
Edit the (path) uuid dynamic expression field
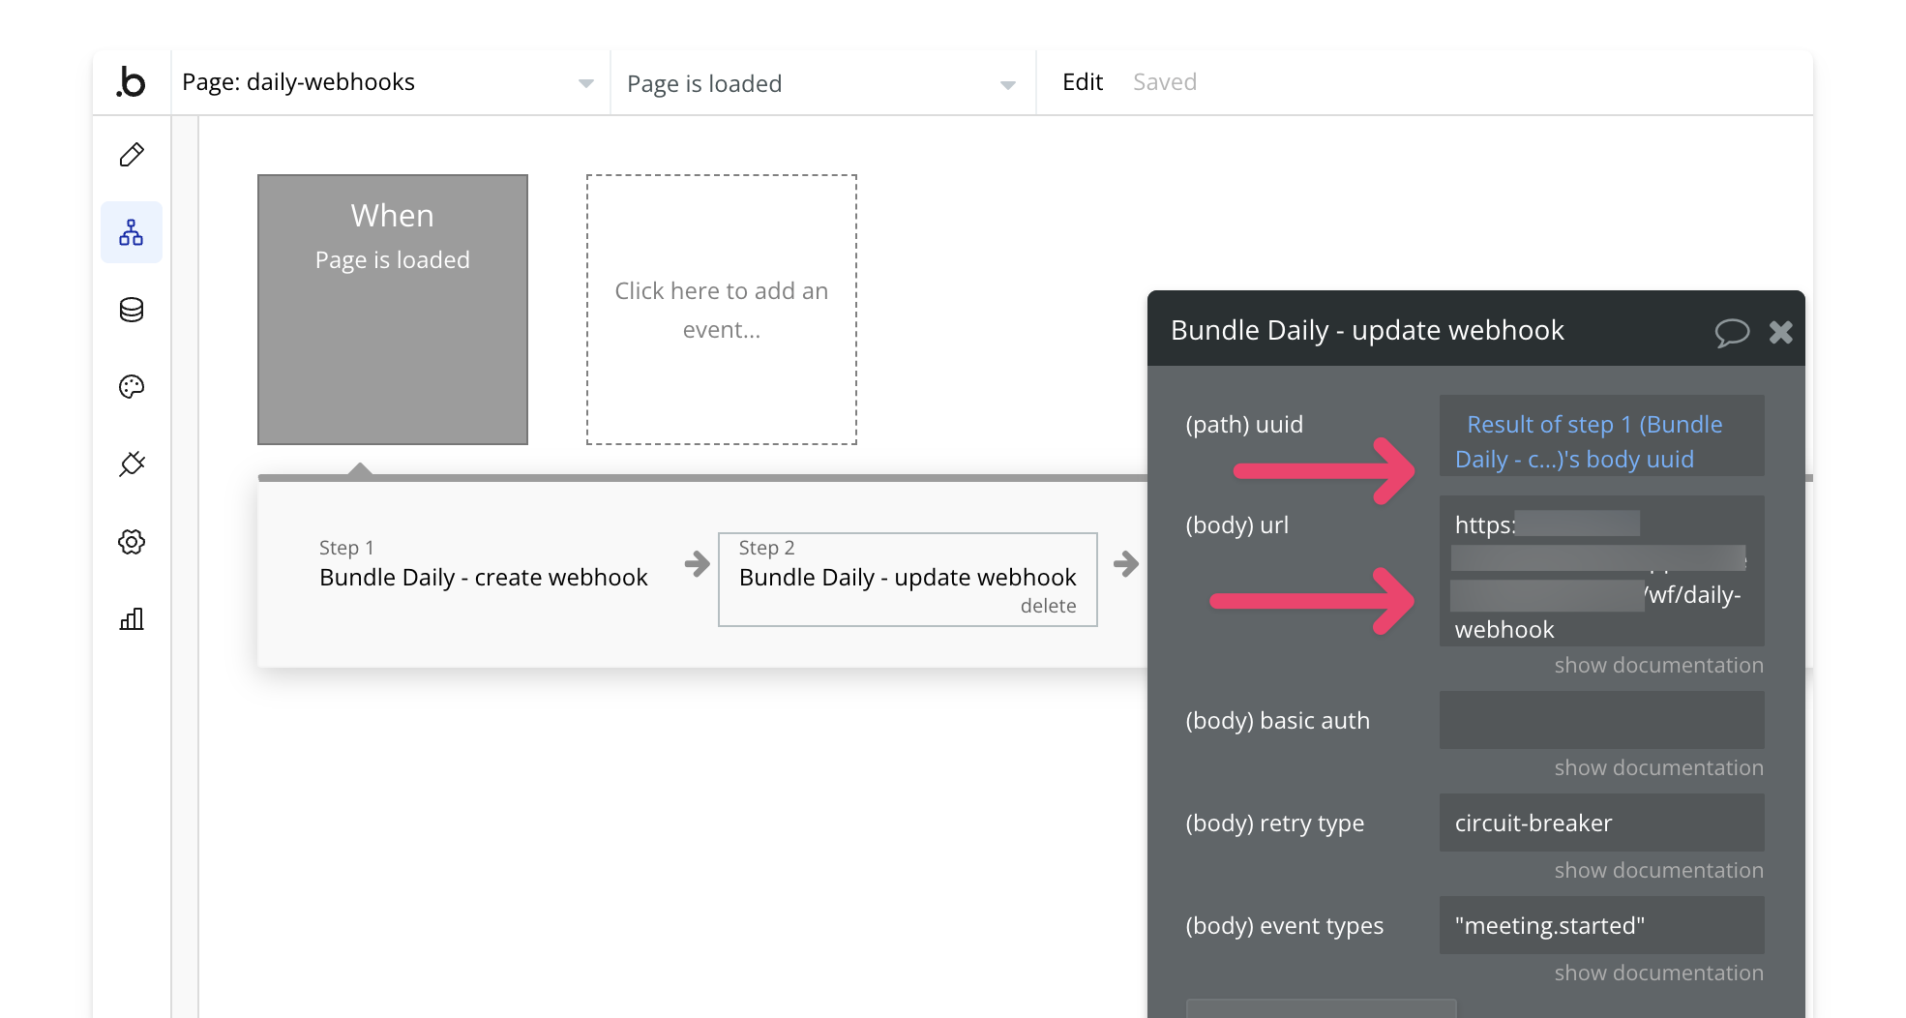tap(1602, 435)
